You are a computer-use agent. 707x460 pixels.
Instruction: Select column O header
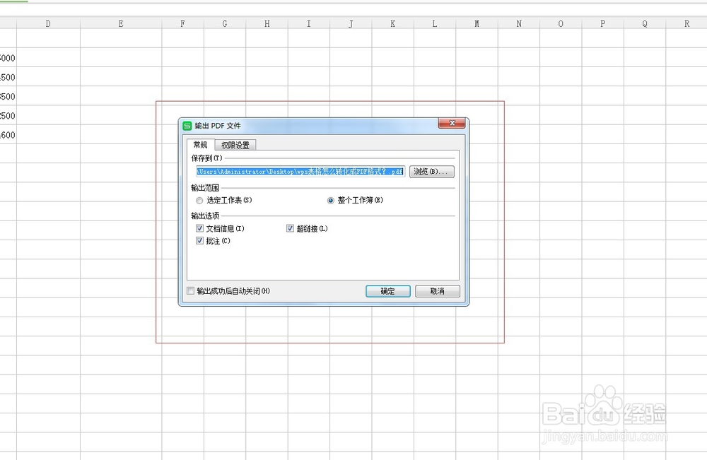point(561,24)
